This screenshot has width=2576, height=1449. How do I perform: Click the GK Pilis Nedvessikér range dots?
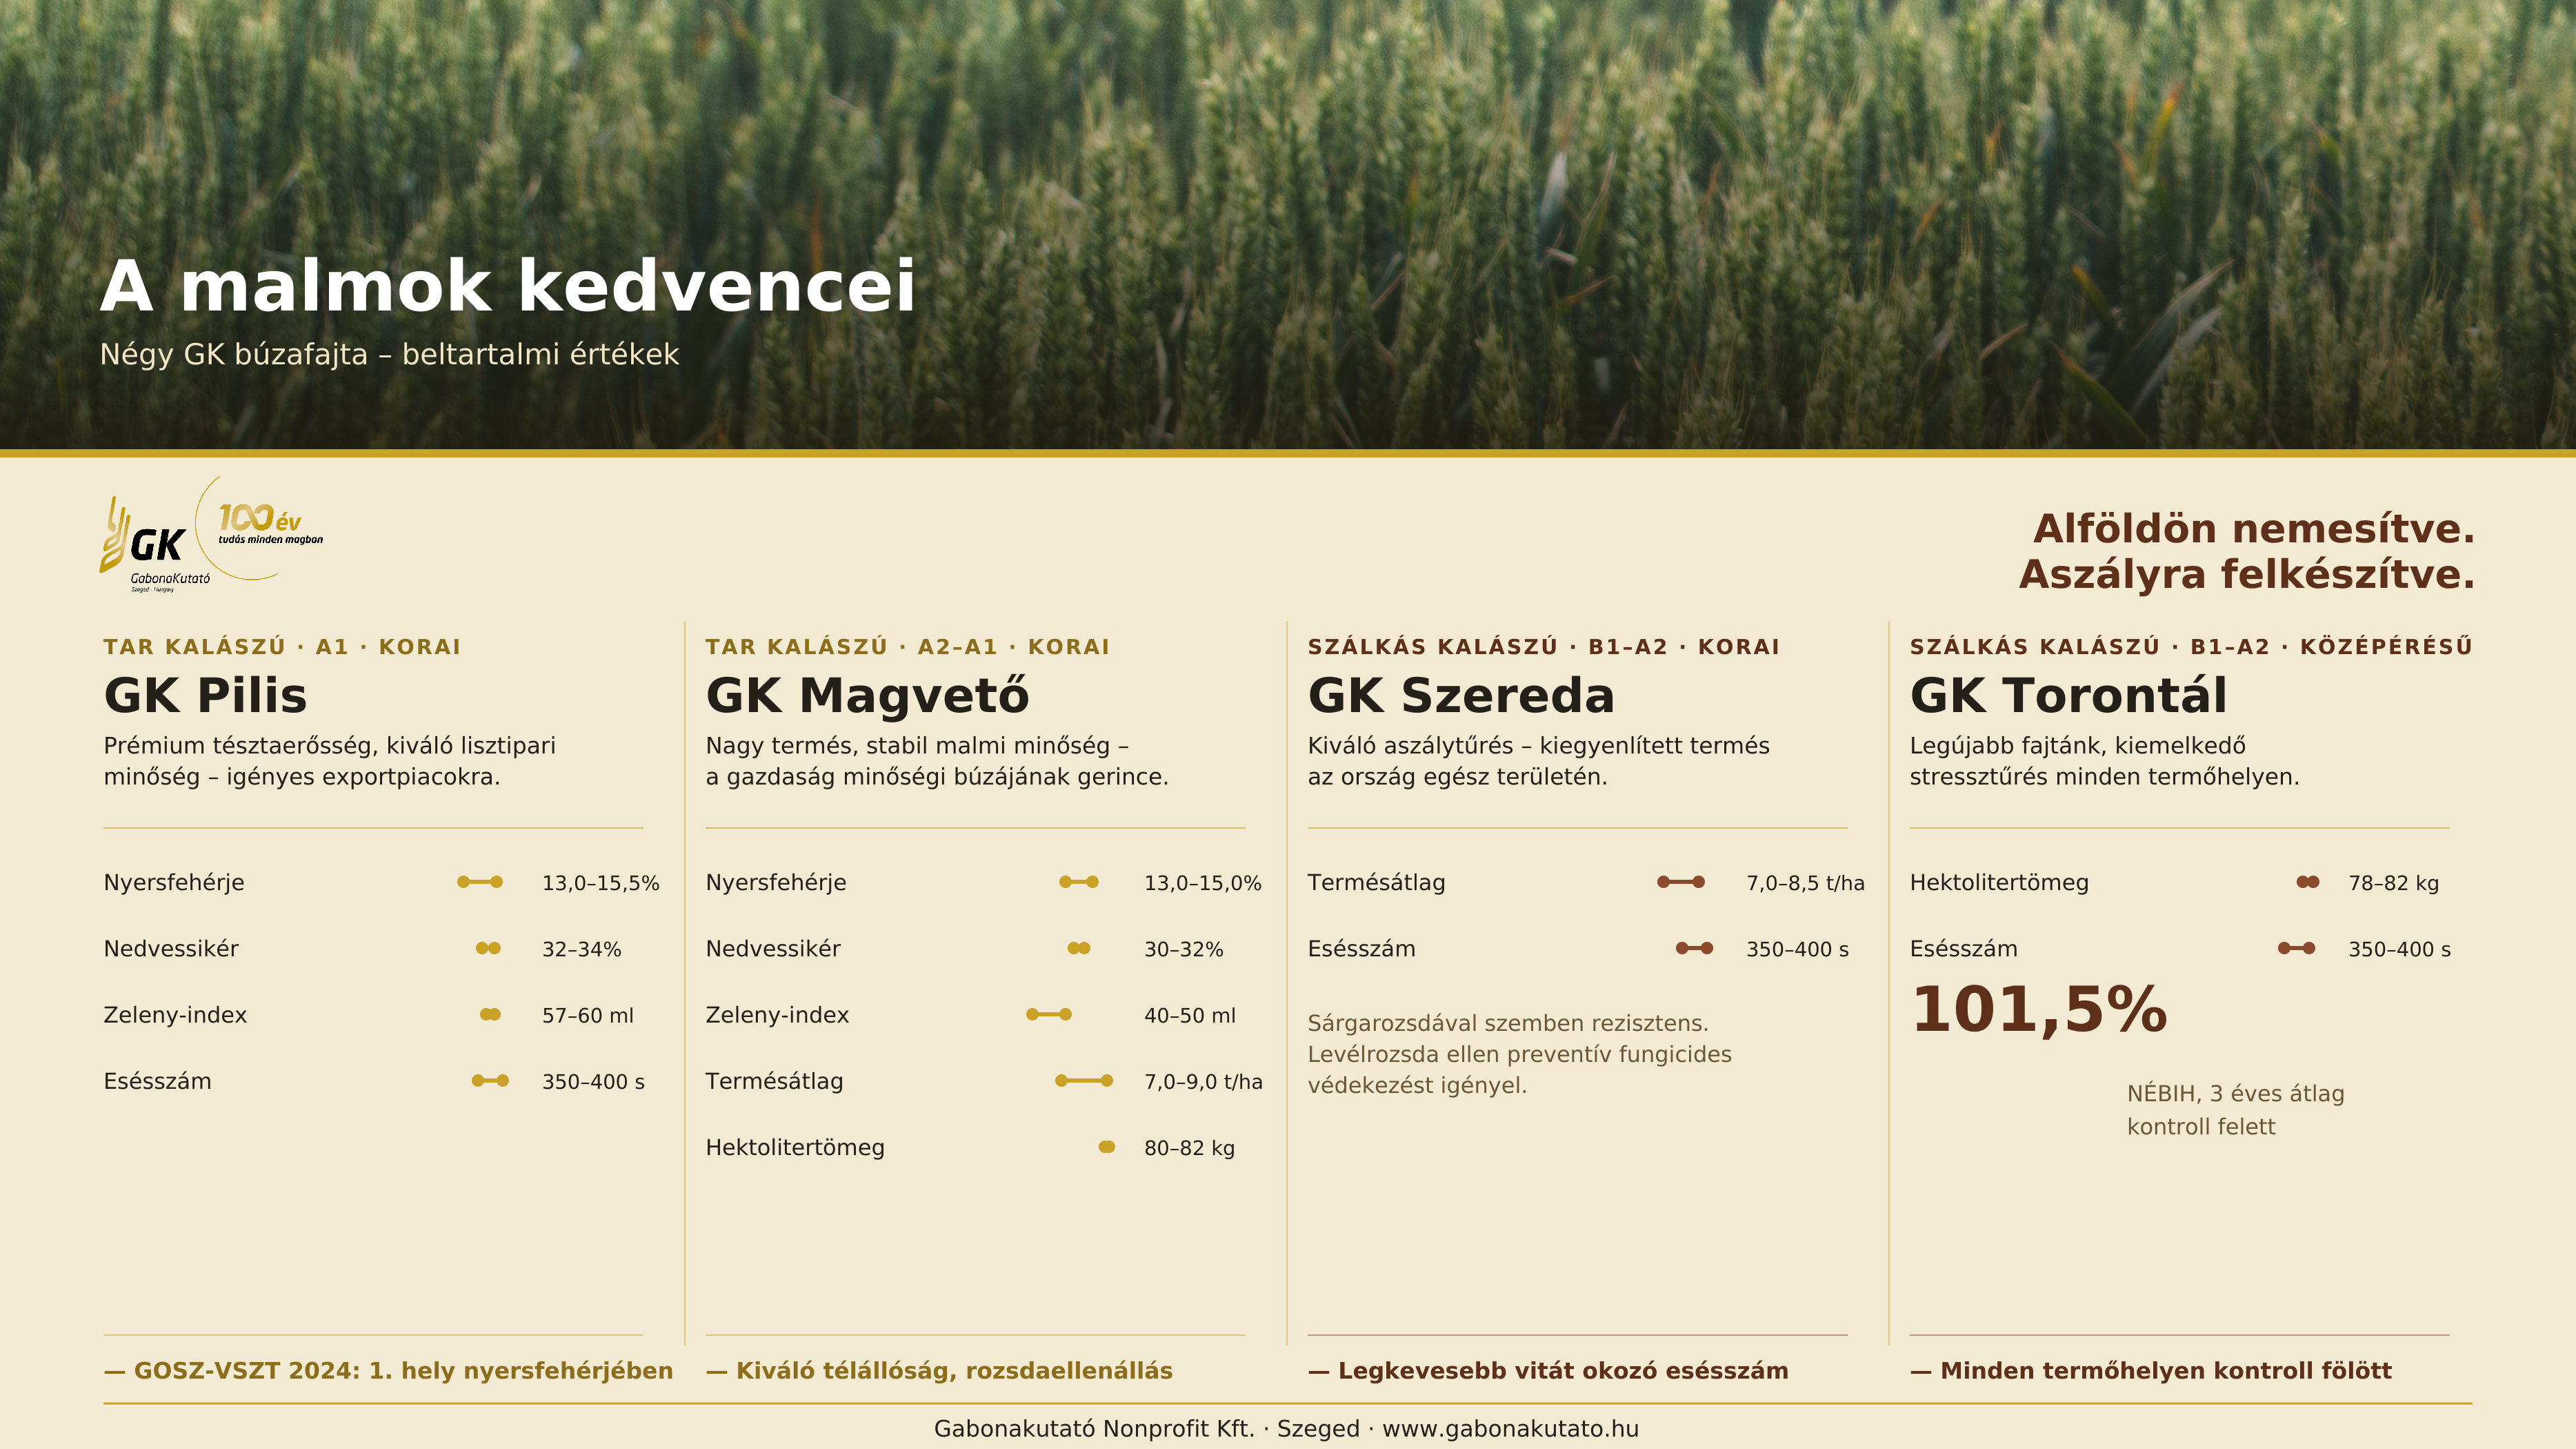(x=488, y=949)
